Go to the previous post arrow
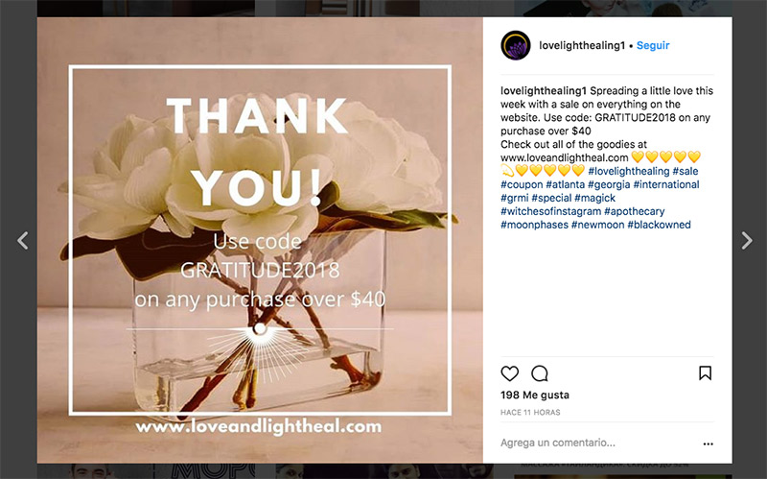Viewport: 767px width, 479px height. pyautogui.click(x=22, y=241)
